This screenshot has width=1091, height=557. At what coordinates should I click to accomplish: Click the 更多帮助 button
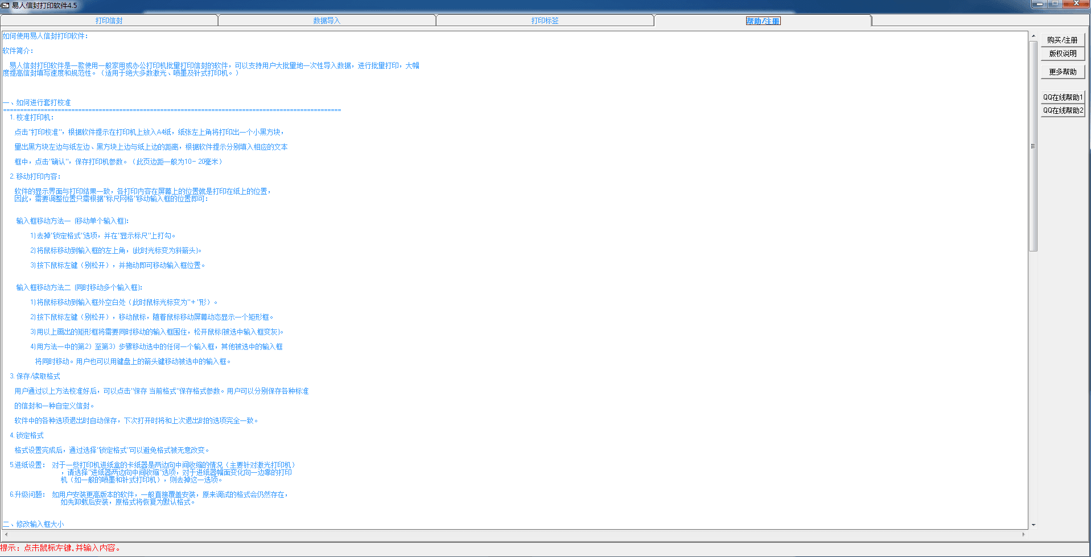(x=1063, y=72)
